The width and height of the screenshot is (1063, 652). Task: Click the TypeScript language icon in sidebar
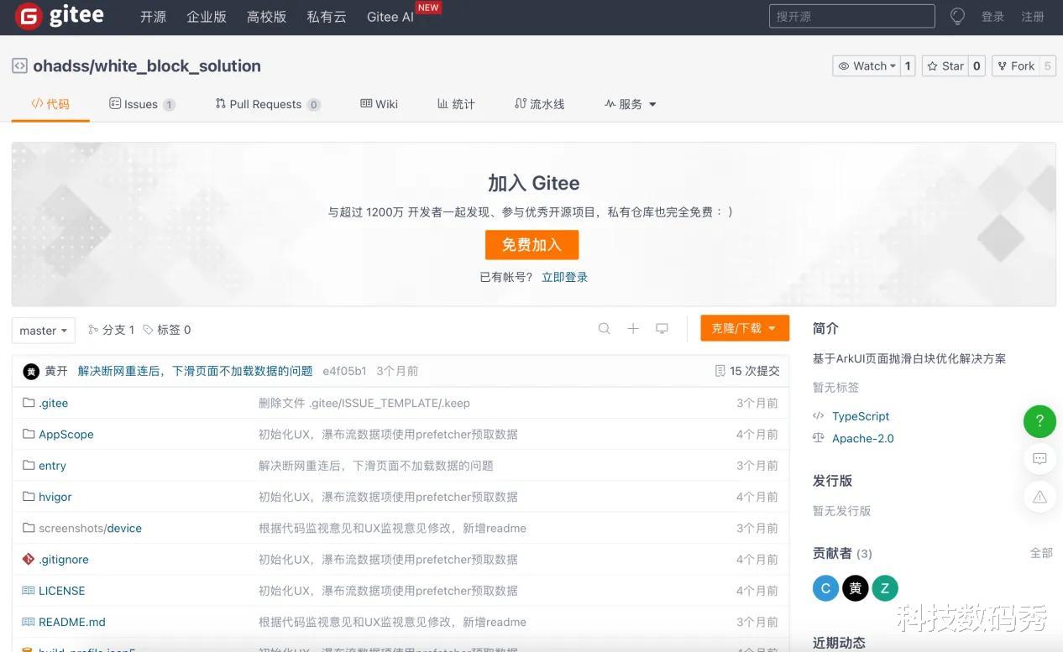(x=818, y=416)
